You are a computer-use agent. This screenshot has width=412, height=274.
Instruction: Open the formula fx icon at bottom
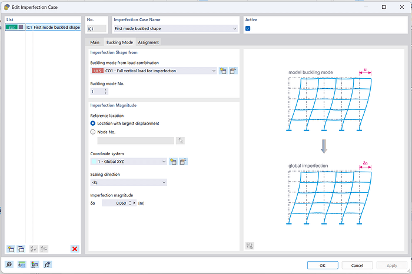pyautogui.click(x=48, y=265)
